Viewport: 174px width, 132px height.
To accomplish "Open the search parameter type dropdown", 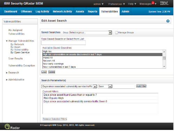I will (95, 86).
